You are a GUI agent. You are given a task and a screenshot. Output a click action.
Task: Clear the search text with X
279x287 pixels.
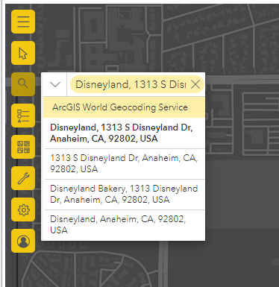click(195, 84)
